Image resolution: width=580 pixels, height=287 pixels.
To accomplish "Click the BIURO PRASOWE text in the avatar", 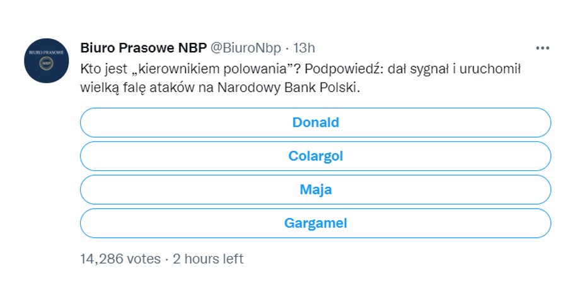I will [x=46, y=52].
